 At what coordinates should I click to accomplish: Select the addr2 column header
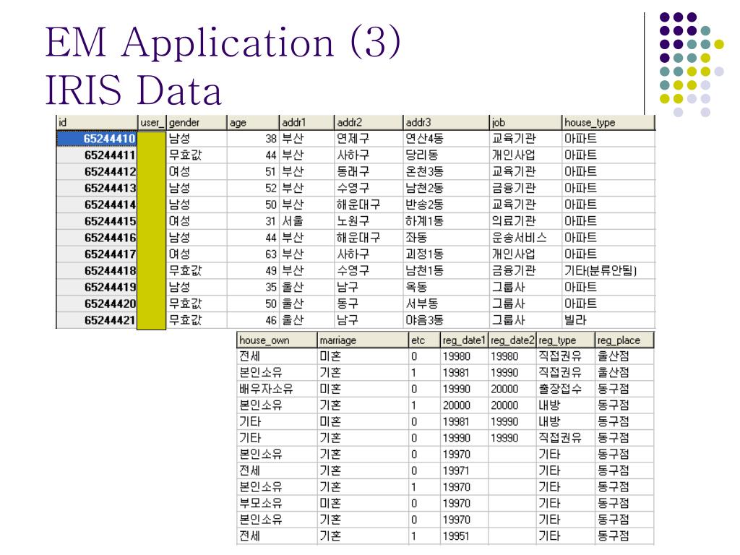[x=369, y=123]
